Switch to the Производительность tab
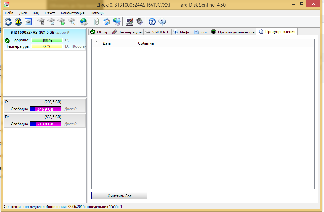This screenshot has width=324, height=212. pyautogui.click(x=233, y=32)
